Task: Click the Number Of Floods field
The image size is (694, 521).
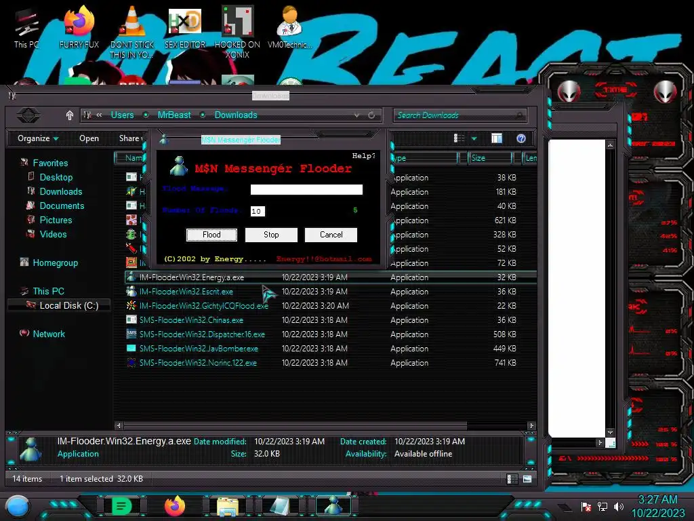Action: click(x=258, y=212)
